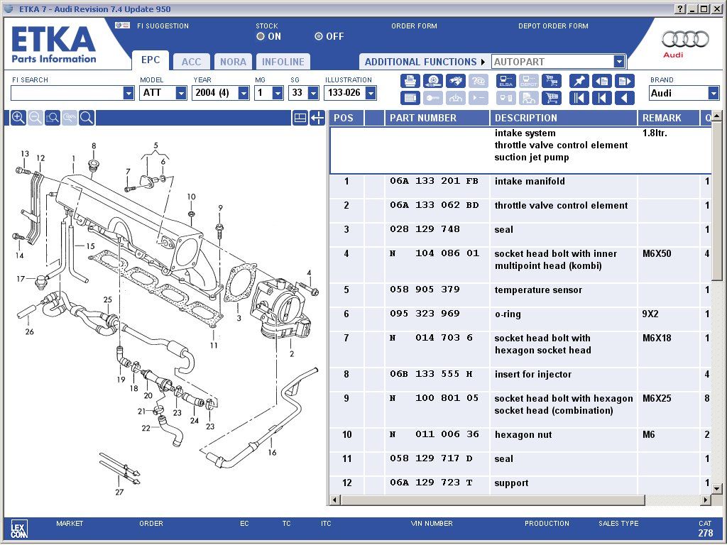Screen dimensions: 727x545
Task: Click the double shopping carts icon
Action: (x=551, y=81)
